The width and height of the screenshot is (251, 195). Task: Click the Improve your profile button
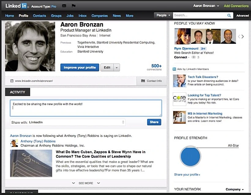click(x=79, y=67)
